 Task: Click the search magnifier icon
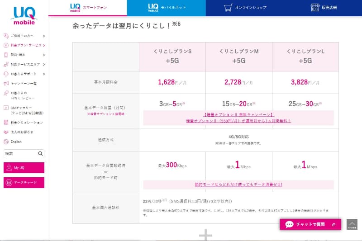pos(40,154)
